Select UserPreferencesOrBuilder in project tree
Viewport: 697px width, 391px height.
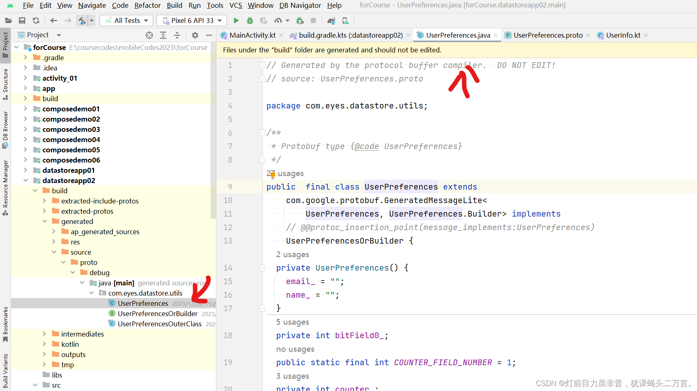(157, 314)
